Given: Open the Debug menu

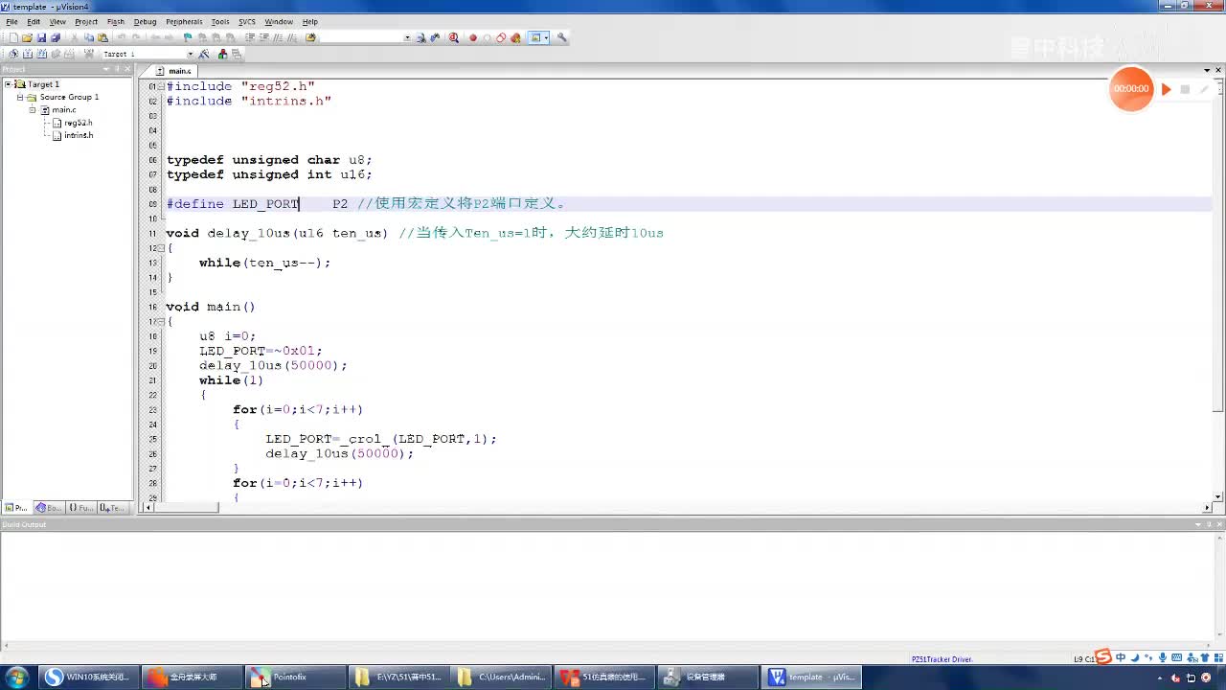Looking at the screenshot, I should coord(146,21).
